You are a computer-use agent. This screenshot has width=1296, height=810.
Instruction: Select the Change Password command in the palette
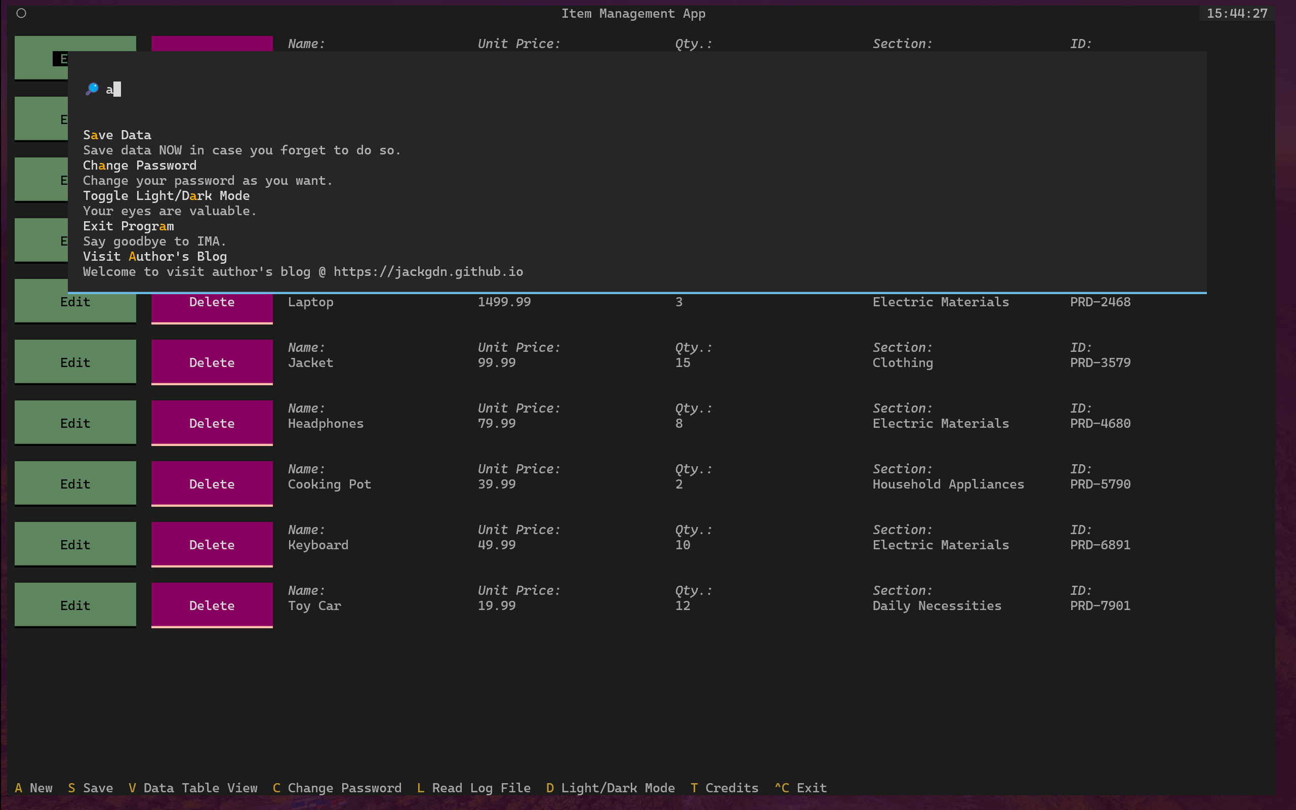(140, 166)
